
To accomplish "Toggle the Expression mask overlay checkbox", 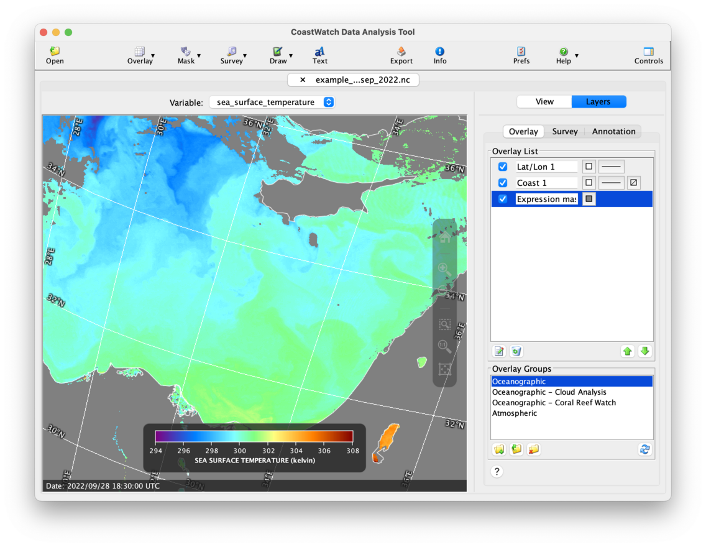I will [x=503, y=199].
